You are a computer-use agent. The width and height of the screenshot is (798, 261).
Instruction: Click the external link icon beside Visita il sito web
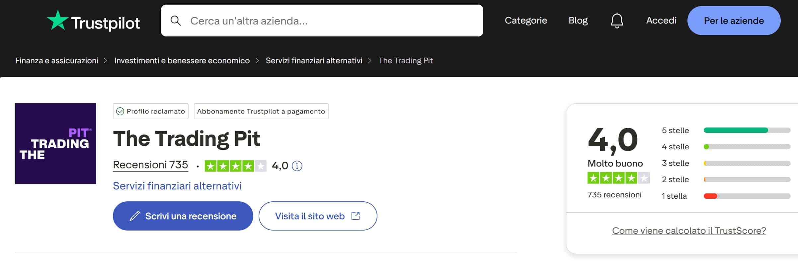[355, 216]
